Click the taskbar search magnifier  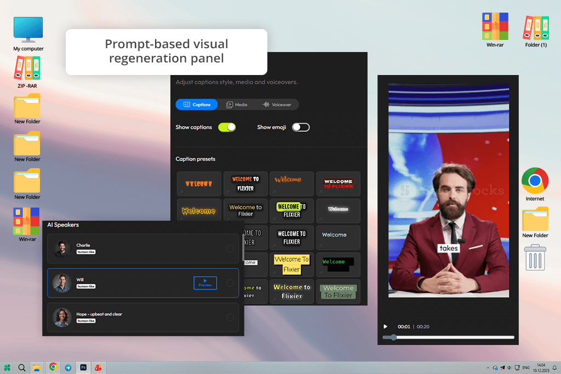[x=22, y=367]
